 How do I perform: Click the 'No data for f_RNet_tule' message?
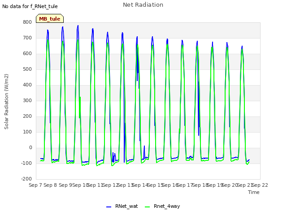click(x=30, y=6)
